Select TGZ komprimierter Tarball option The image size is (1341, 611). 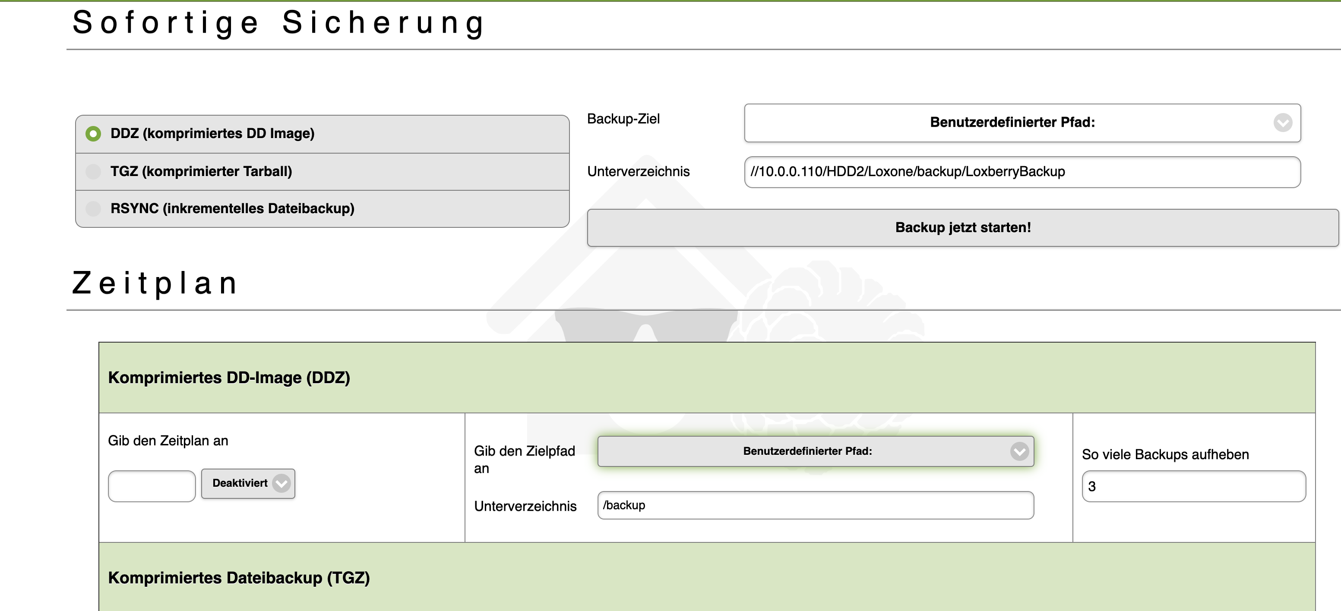click(92, 171)
